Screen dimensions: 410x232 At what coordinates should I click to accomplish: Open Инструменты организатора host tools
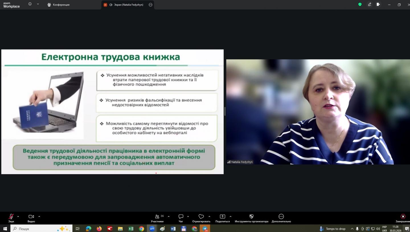pyautogui.click(x=251, y=217)
